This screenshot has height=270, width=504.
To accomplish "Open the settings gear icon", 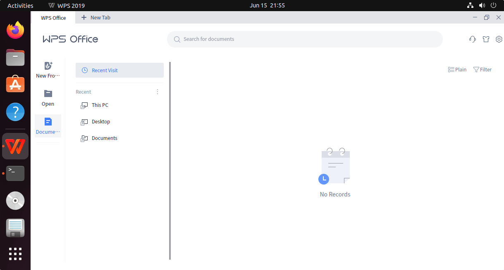I will pos(499,39).
